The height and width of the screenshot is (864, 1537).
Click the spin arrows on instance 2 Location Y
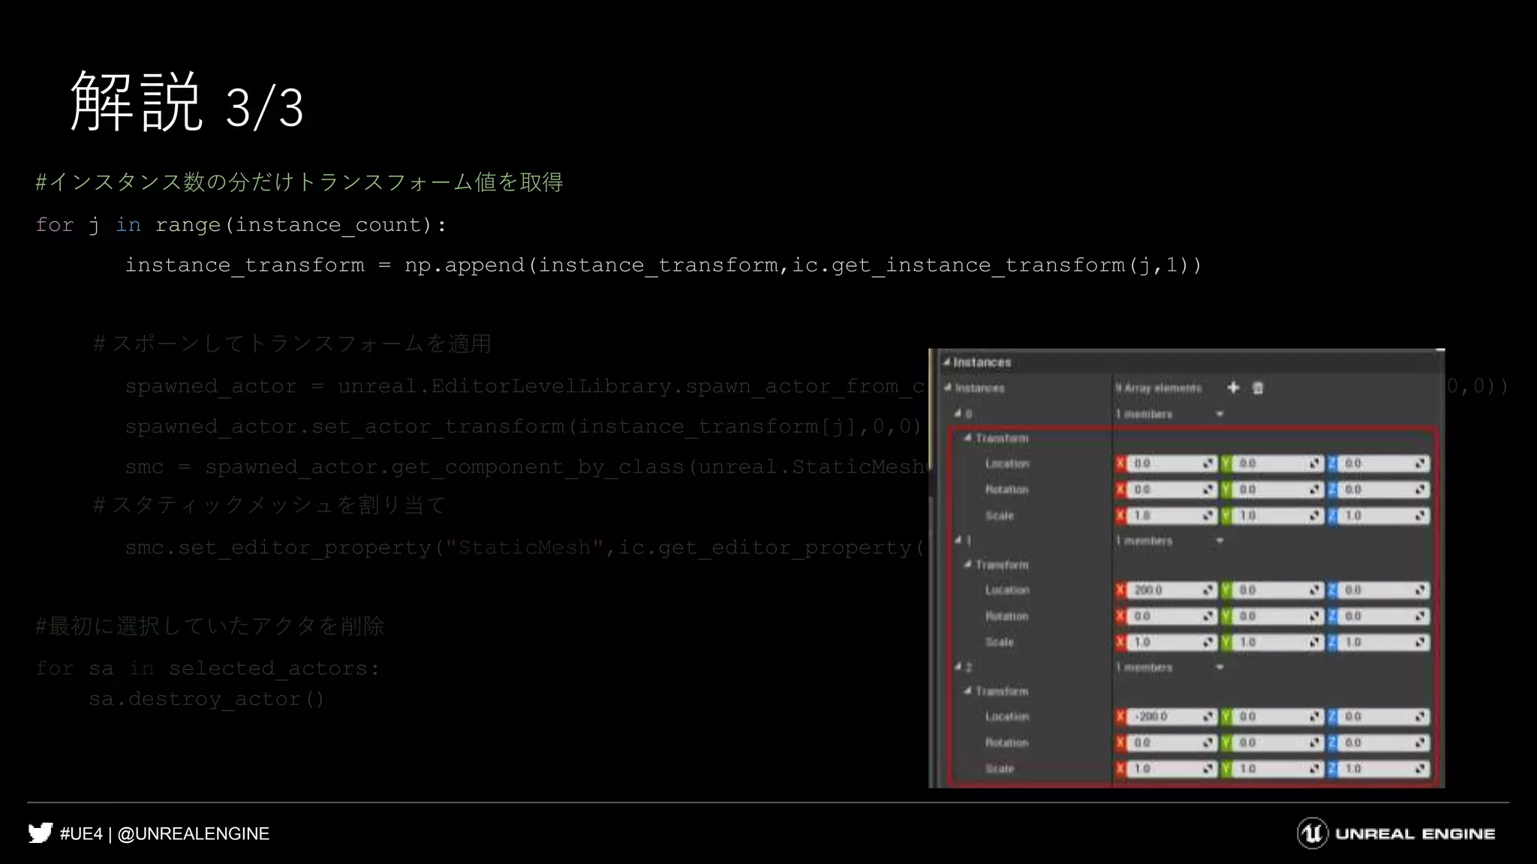click(1315, 717)
